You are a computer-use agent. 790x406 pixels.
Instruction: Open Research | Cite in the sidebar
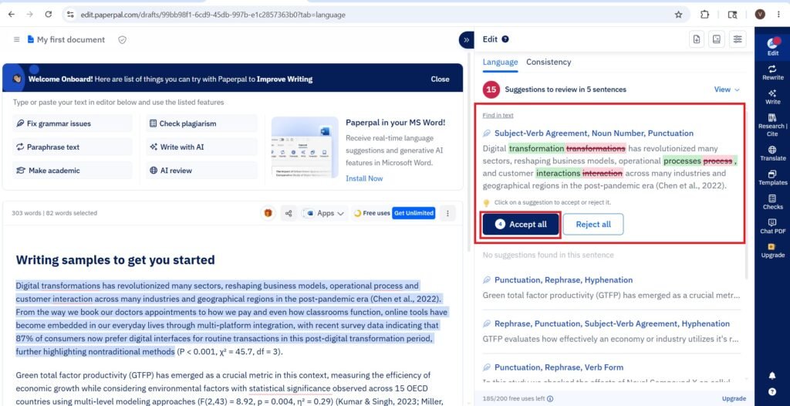coord(772,125)
